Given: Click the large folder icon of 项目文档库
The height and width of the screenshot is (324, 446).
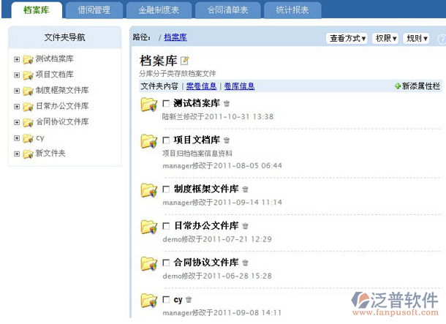Looking at the screenshot, I should (x=148, y=141).
